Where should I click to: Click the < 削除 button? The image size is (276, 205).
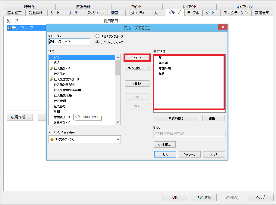(137, 84)
